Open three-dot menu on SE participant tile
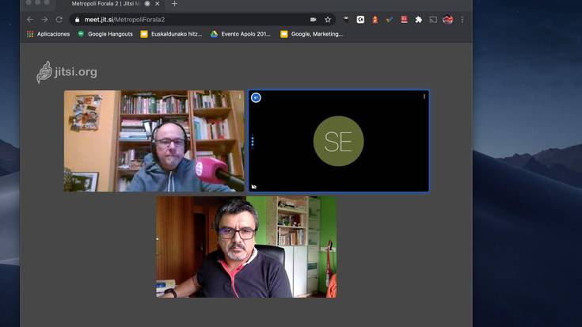The height and width of the screenshot is (327, 582). (x=424, y=97)
